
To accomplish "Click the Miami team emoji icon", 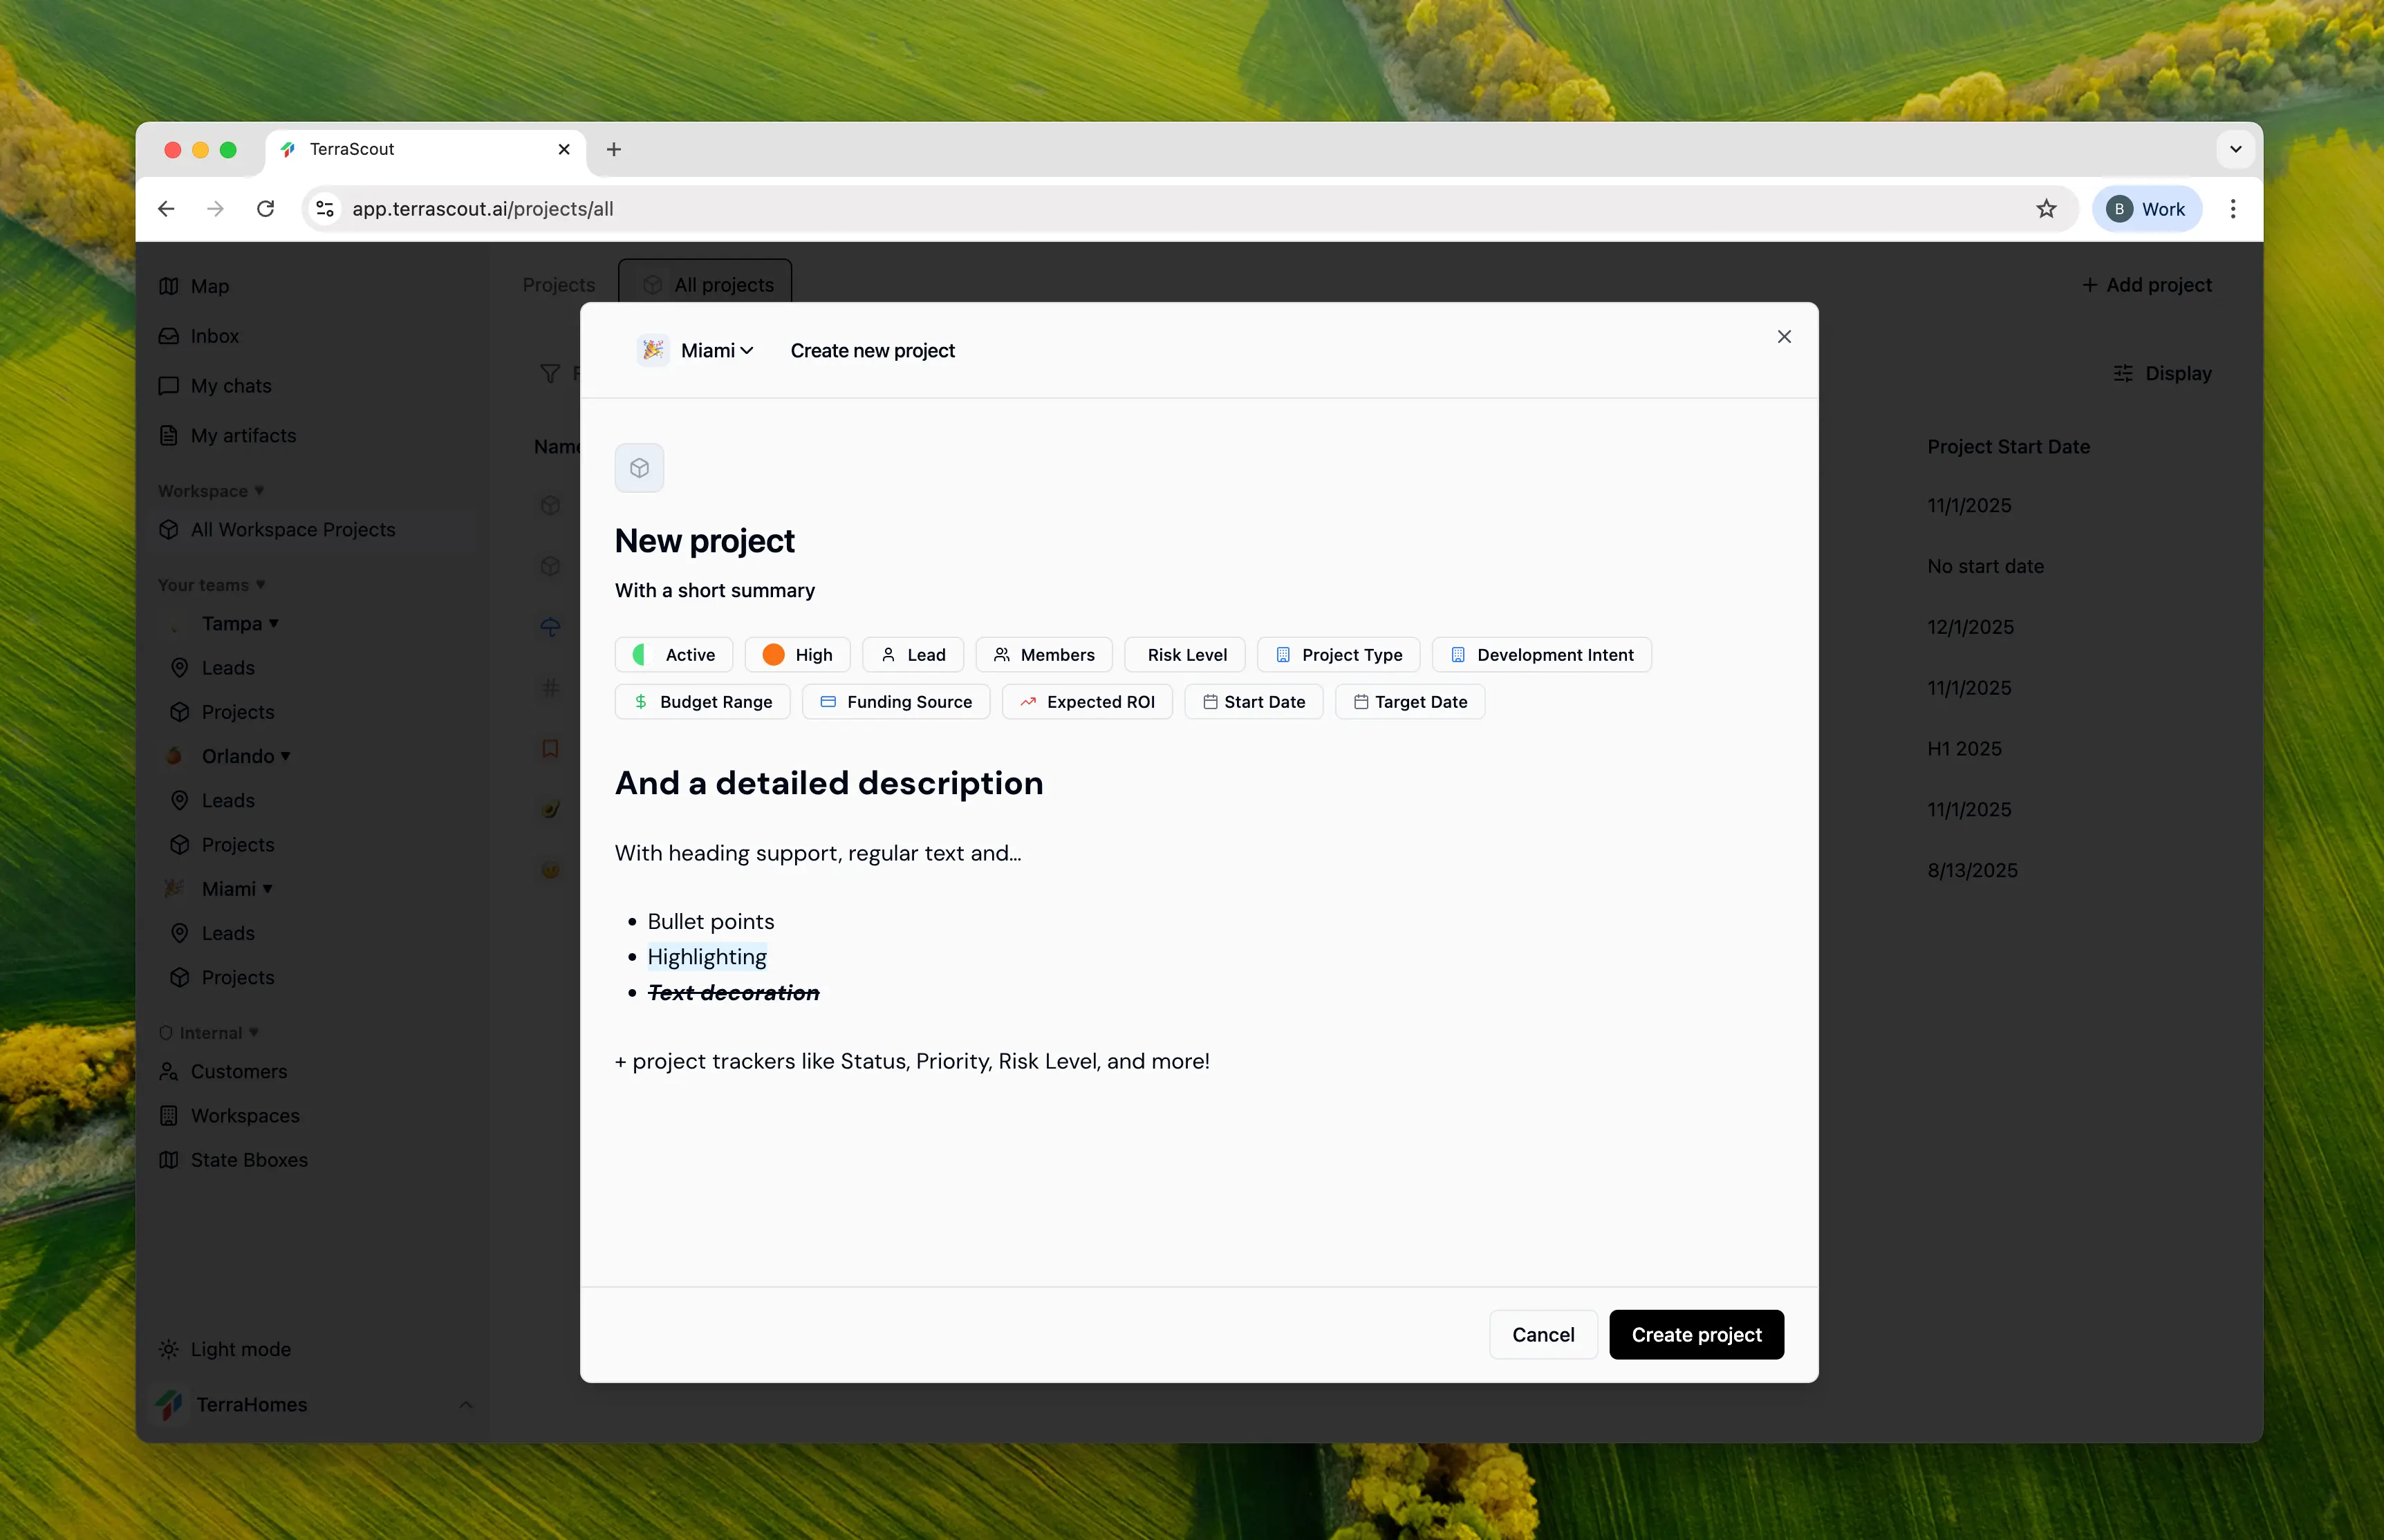I will tap(653, 350).
